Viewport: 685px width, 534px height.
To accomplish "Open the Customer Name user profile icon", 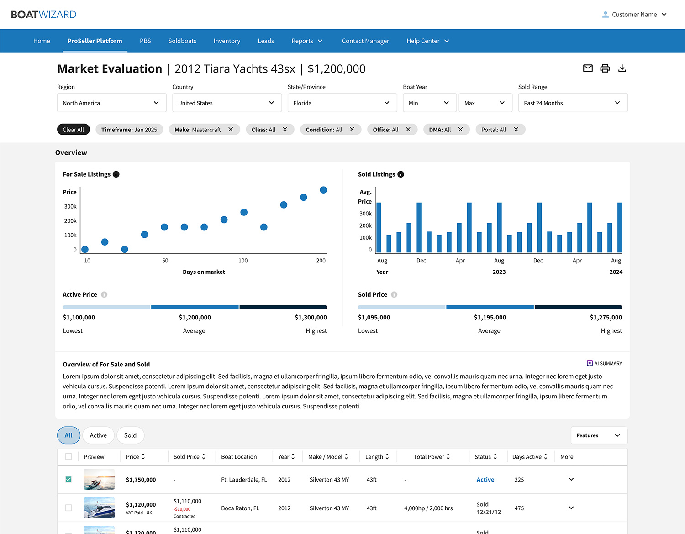I will [605, 14].
